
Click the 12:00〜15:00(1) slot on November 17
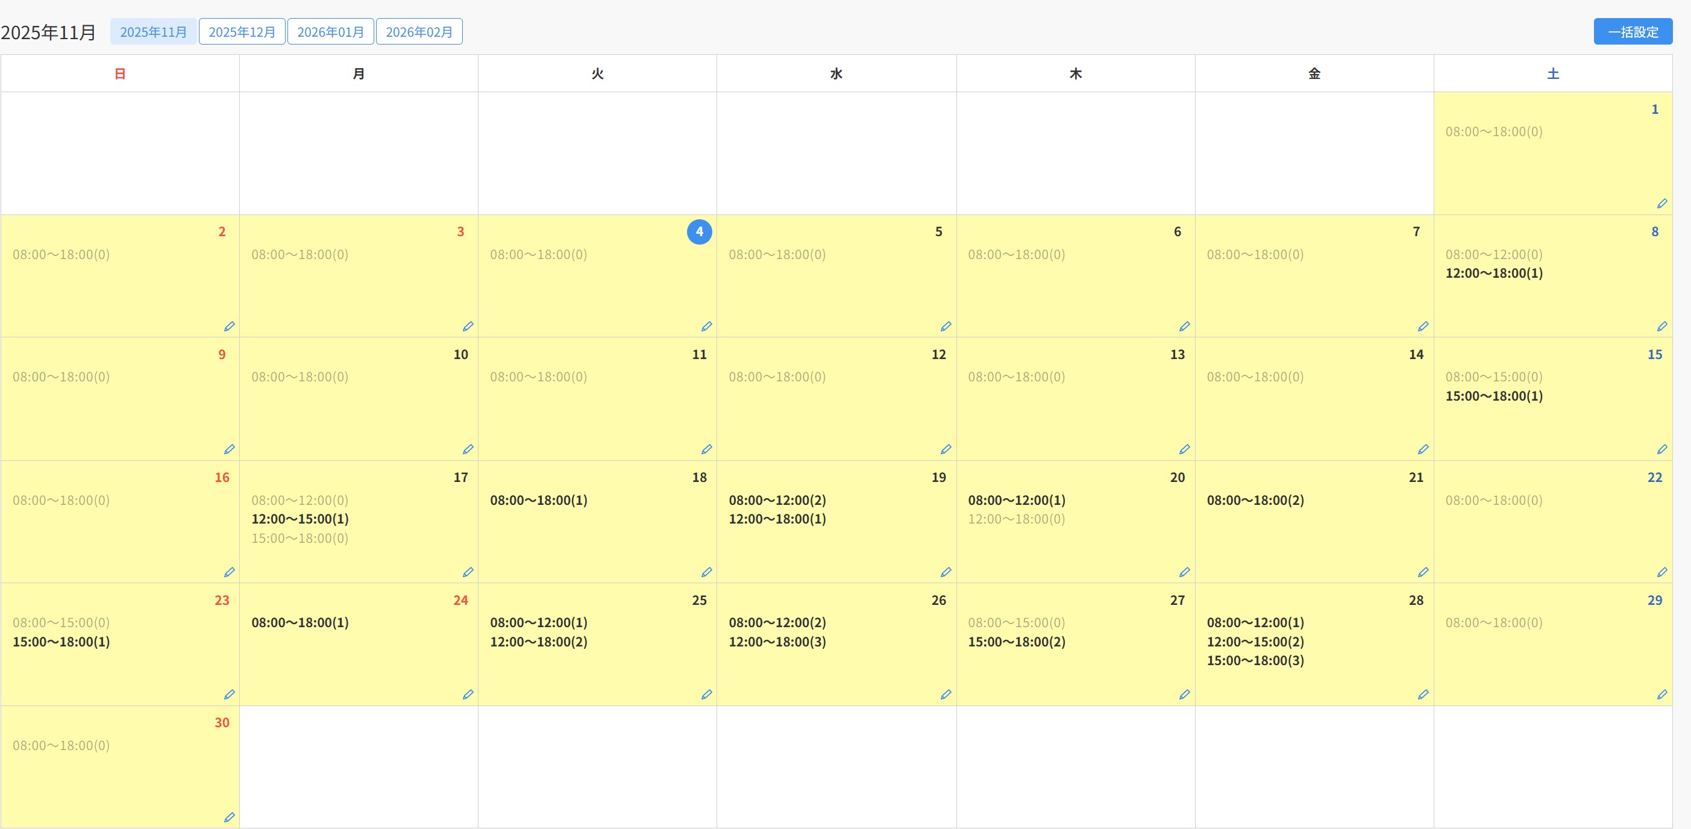coord(300,519)
